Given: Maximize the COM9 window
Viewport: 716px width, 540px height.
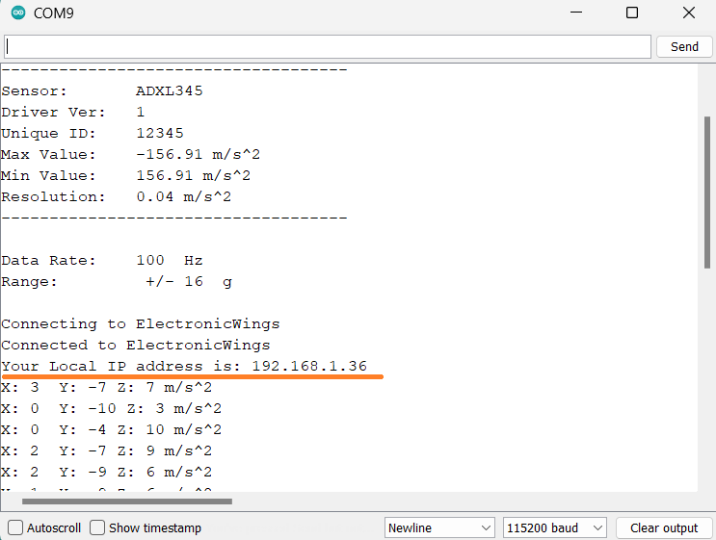Looking at the screenshot, I should tap(632, 13).
